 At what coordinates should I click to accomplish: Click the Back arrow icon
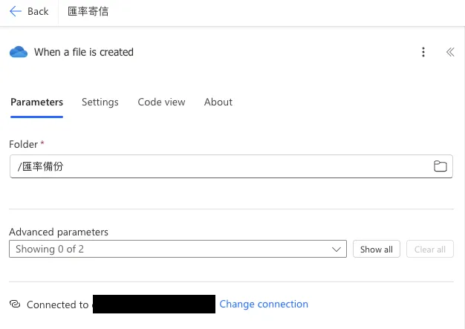16,11
